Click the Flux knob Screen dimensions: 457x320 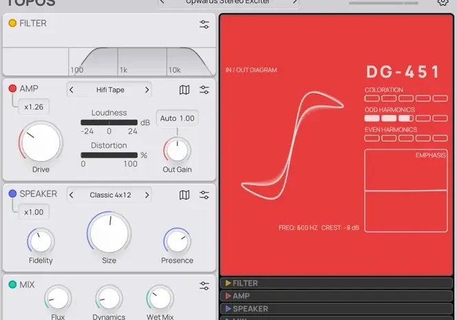tap(58, 299)
